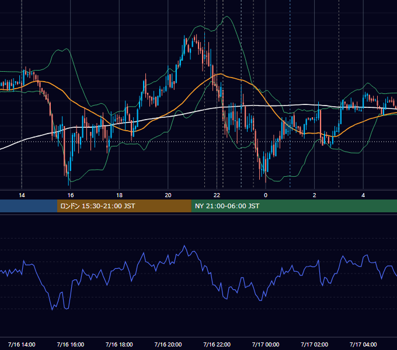Click the 7/17 02:00 timestamp label
This screenshot has width=397, height=350.
314,344
